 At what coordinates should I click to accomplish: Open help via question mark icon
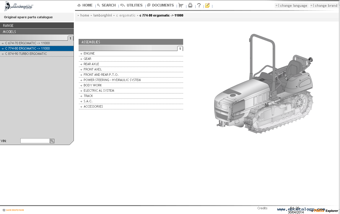[199, 5]
